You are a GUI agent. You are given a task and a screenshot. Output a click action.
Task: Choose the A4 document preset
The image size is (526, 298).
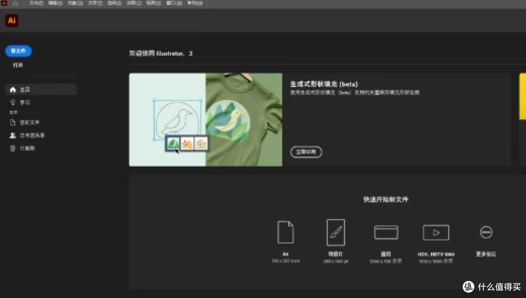tap(285, 241)
